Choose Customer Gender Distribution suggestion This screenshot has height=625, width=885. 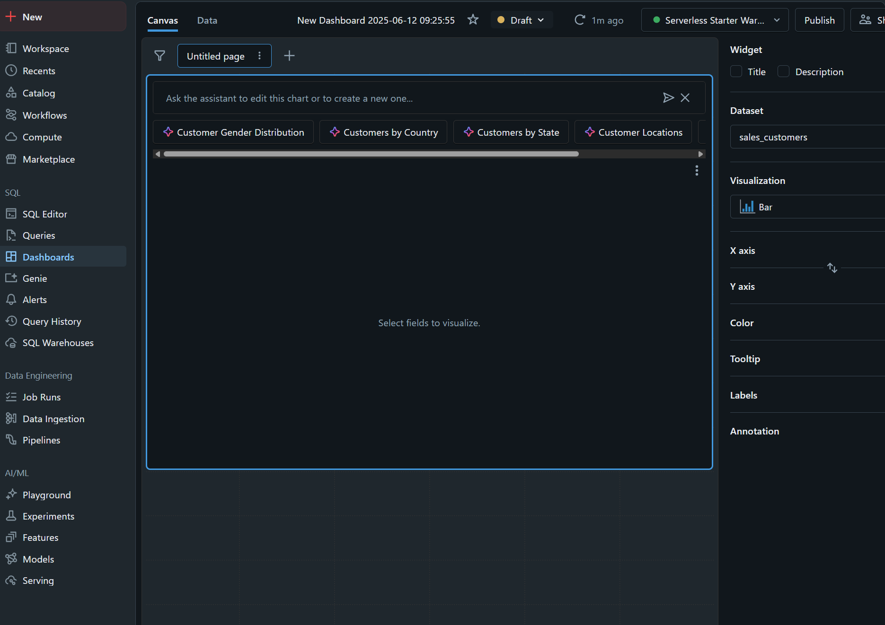coord(233,132)
